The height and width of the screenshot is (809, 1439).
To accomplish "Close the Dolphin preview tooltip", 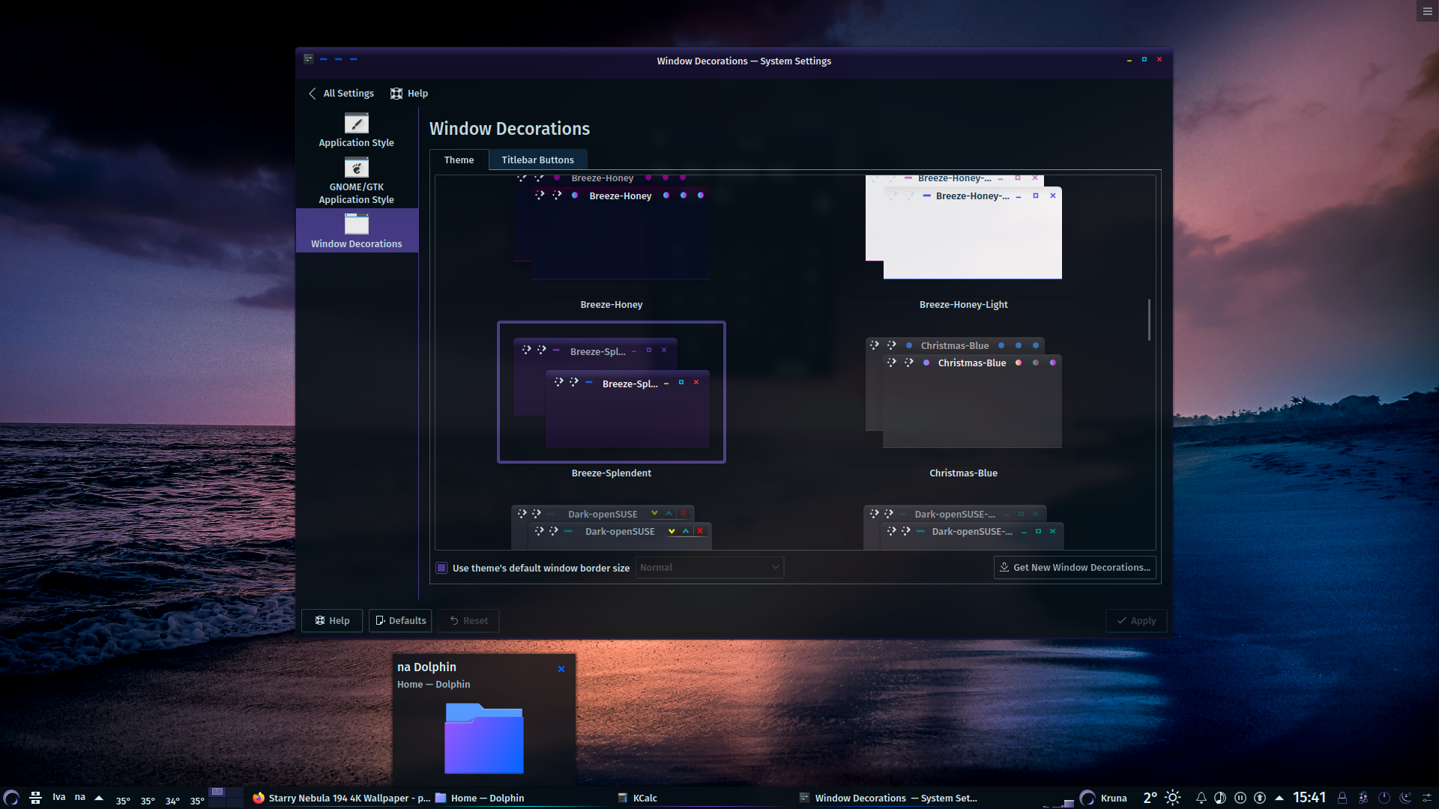I will tap(561, 669).
